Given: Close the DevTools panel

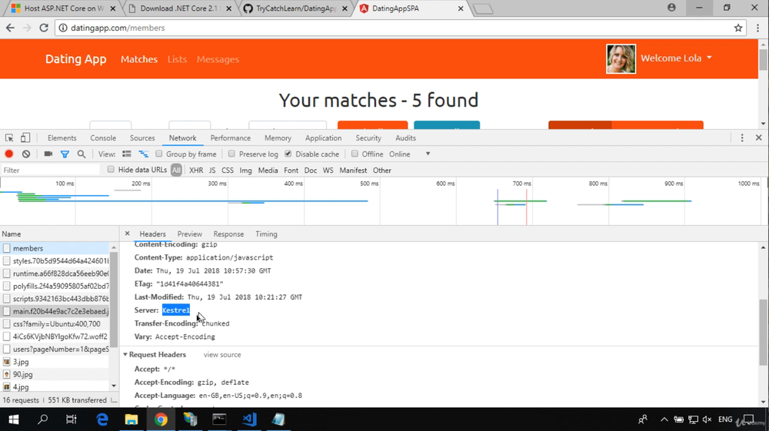Looking at the screenshot, I should tap(759, 138).
